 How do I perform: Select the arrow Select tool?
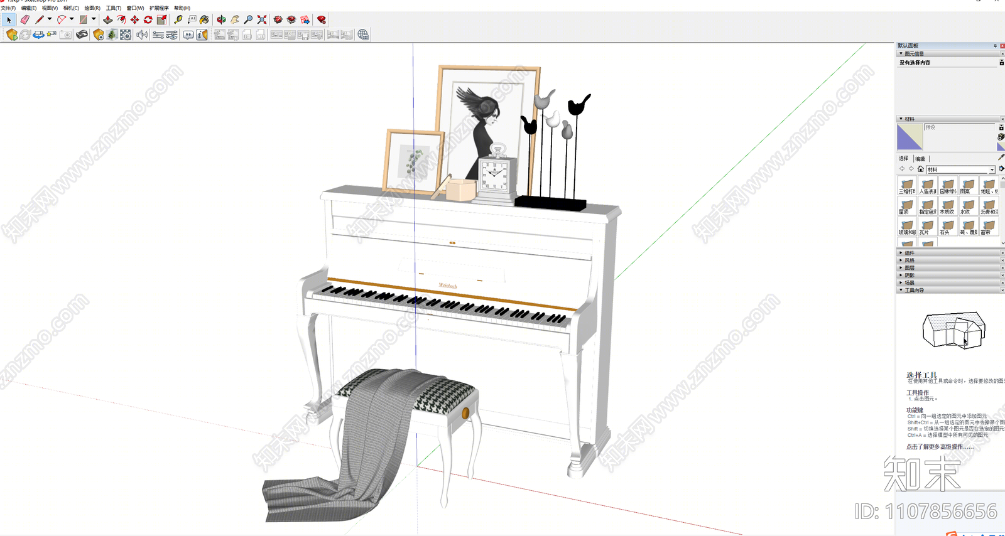click(x=9, y=20)
